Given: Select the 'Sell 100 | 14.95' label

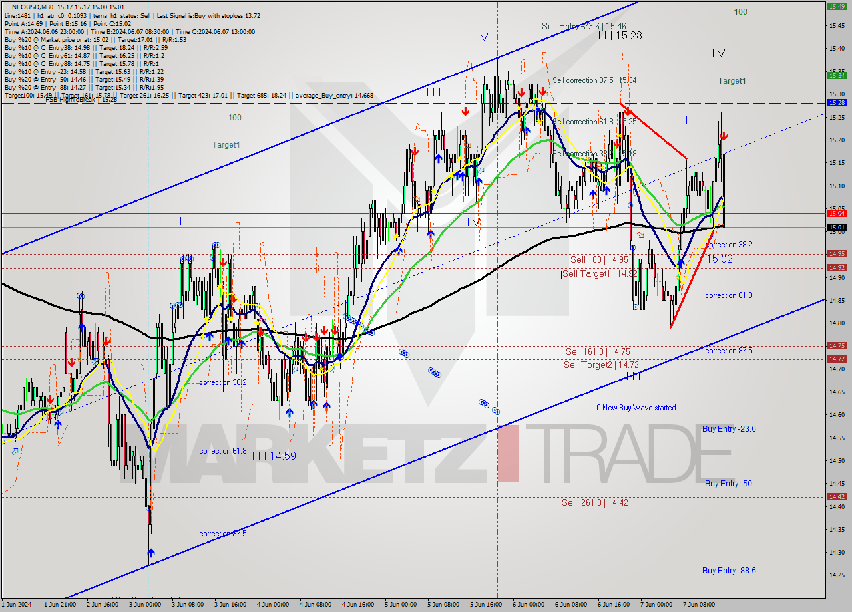Looking at the screenshot, I should pos(599,259).
